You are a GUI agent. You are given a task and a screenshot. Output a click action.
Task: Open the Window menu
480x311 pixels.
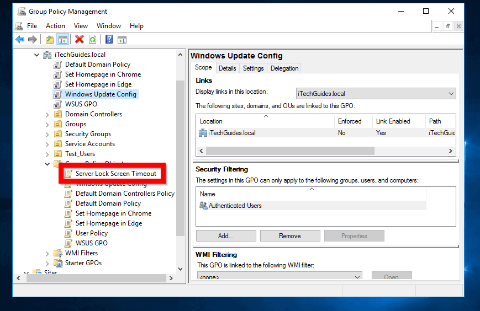point(109,26)
